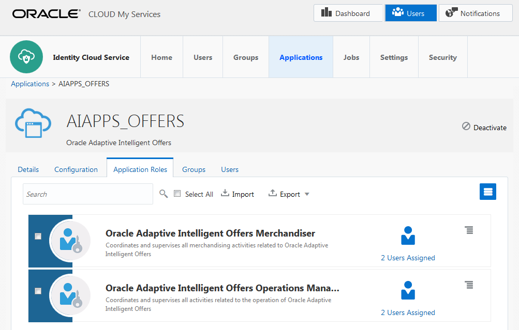Click Operations Manager users assigned icon

(408, 291)
